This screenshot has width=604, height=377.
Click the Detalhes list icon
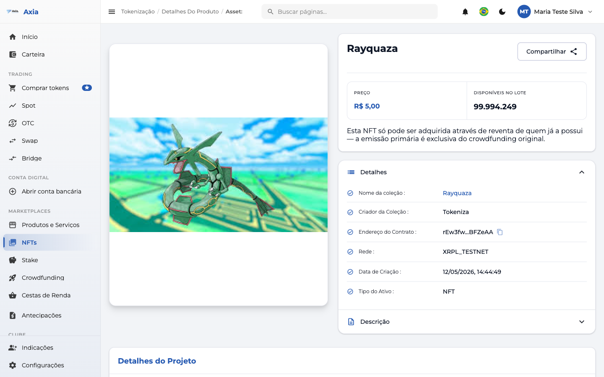(351, 172)
